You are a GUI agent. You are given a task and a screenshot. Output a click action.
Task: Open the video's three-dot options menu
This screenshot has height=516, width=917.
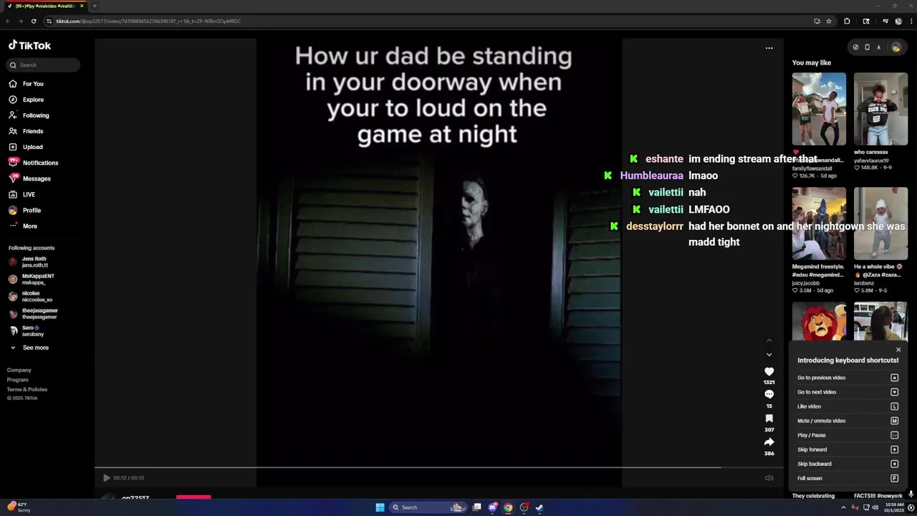(x=769, y=48)
